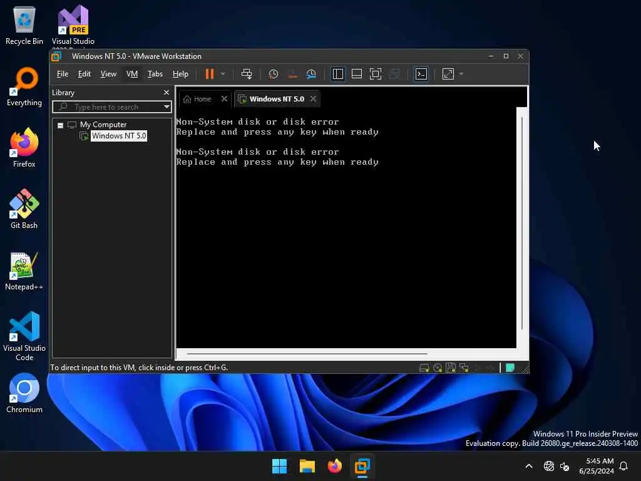
Task: Click the muted volume tray icon
Action: [565, 466]
